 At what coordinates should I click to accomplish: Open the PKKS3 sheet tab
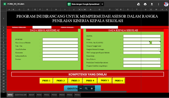tap(54, 95)
